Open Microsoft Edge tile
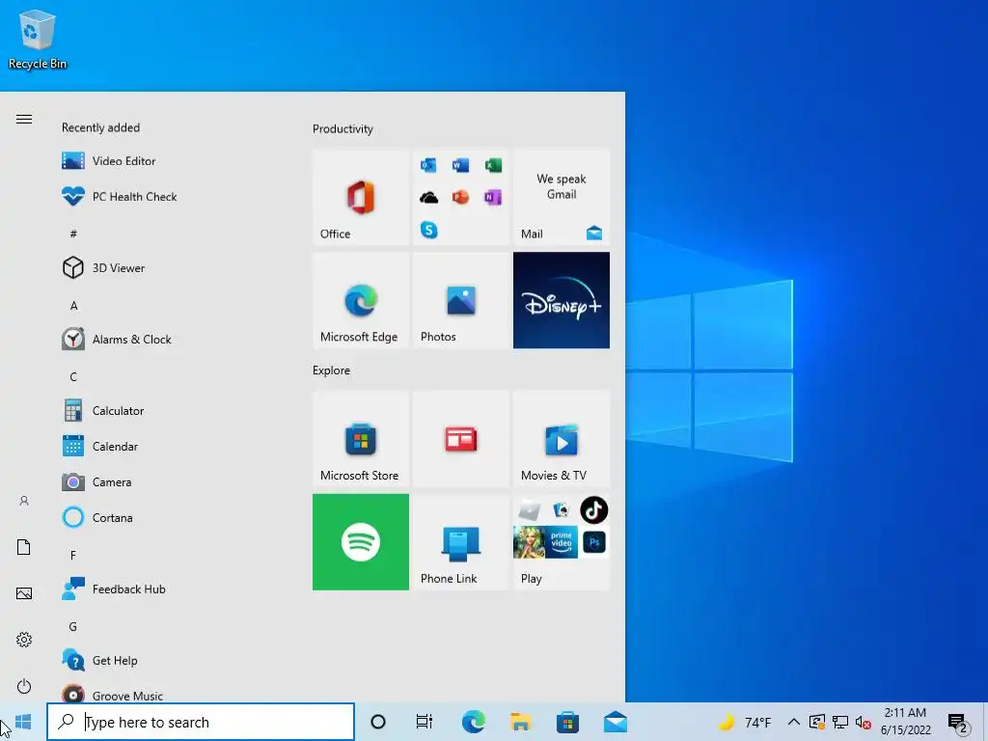The width and height of the screenshot is (988, 741). click(x=361, y=301)
